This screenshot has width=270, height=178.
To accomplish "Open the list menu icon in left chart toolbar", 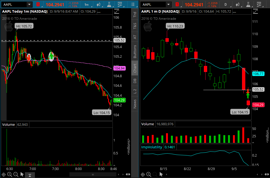I will tap(133, 5).
